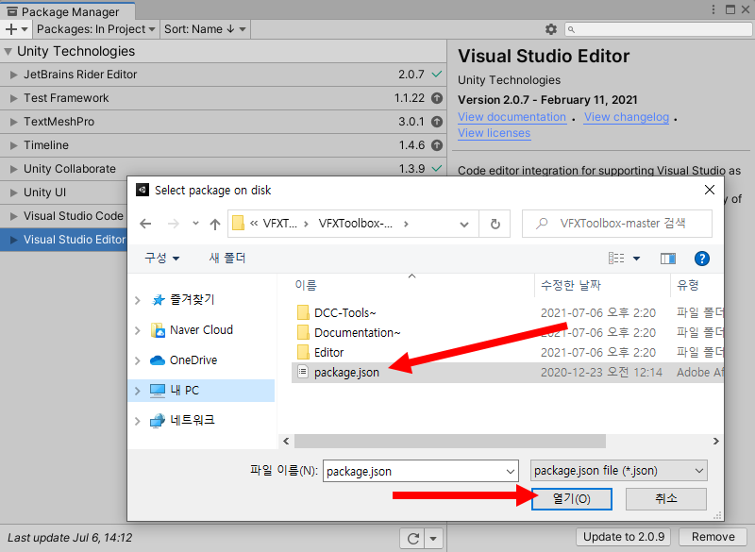Click Update to 2.0.9 button
The width and height of the screenshot is (755, 552).
pos(624,537)
